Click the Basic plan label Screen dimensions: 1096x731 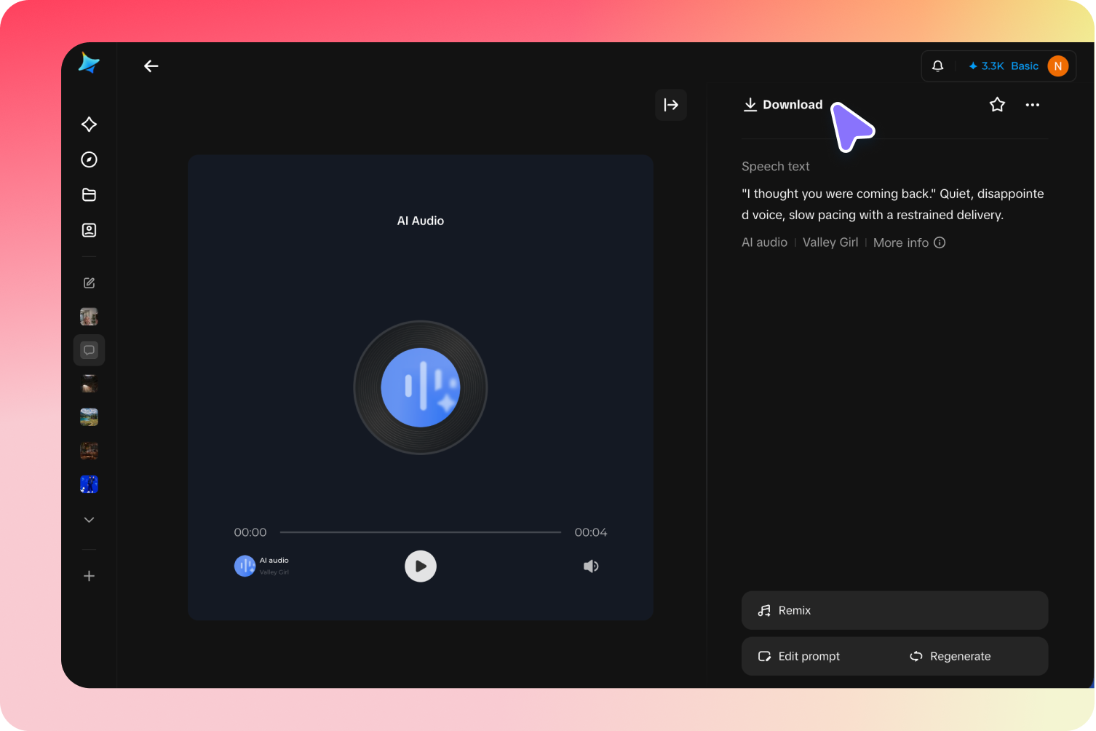tap(1025, 66)
